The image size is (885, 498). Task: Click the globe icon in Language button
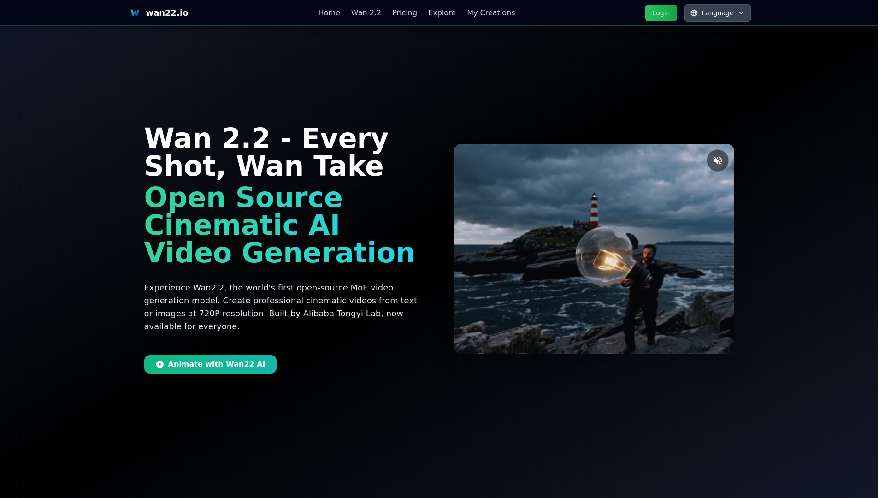[x=694, y=13]
